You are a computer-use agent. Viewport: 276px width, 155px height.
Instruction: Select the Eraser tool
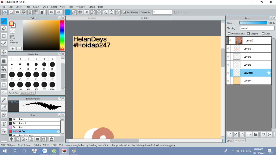tap(4, 29)
